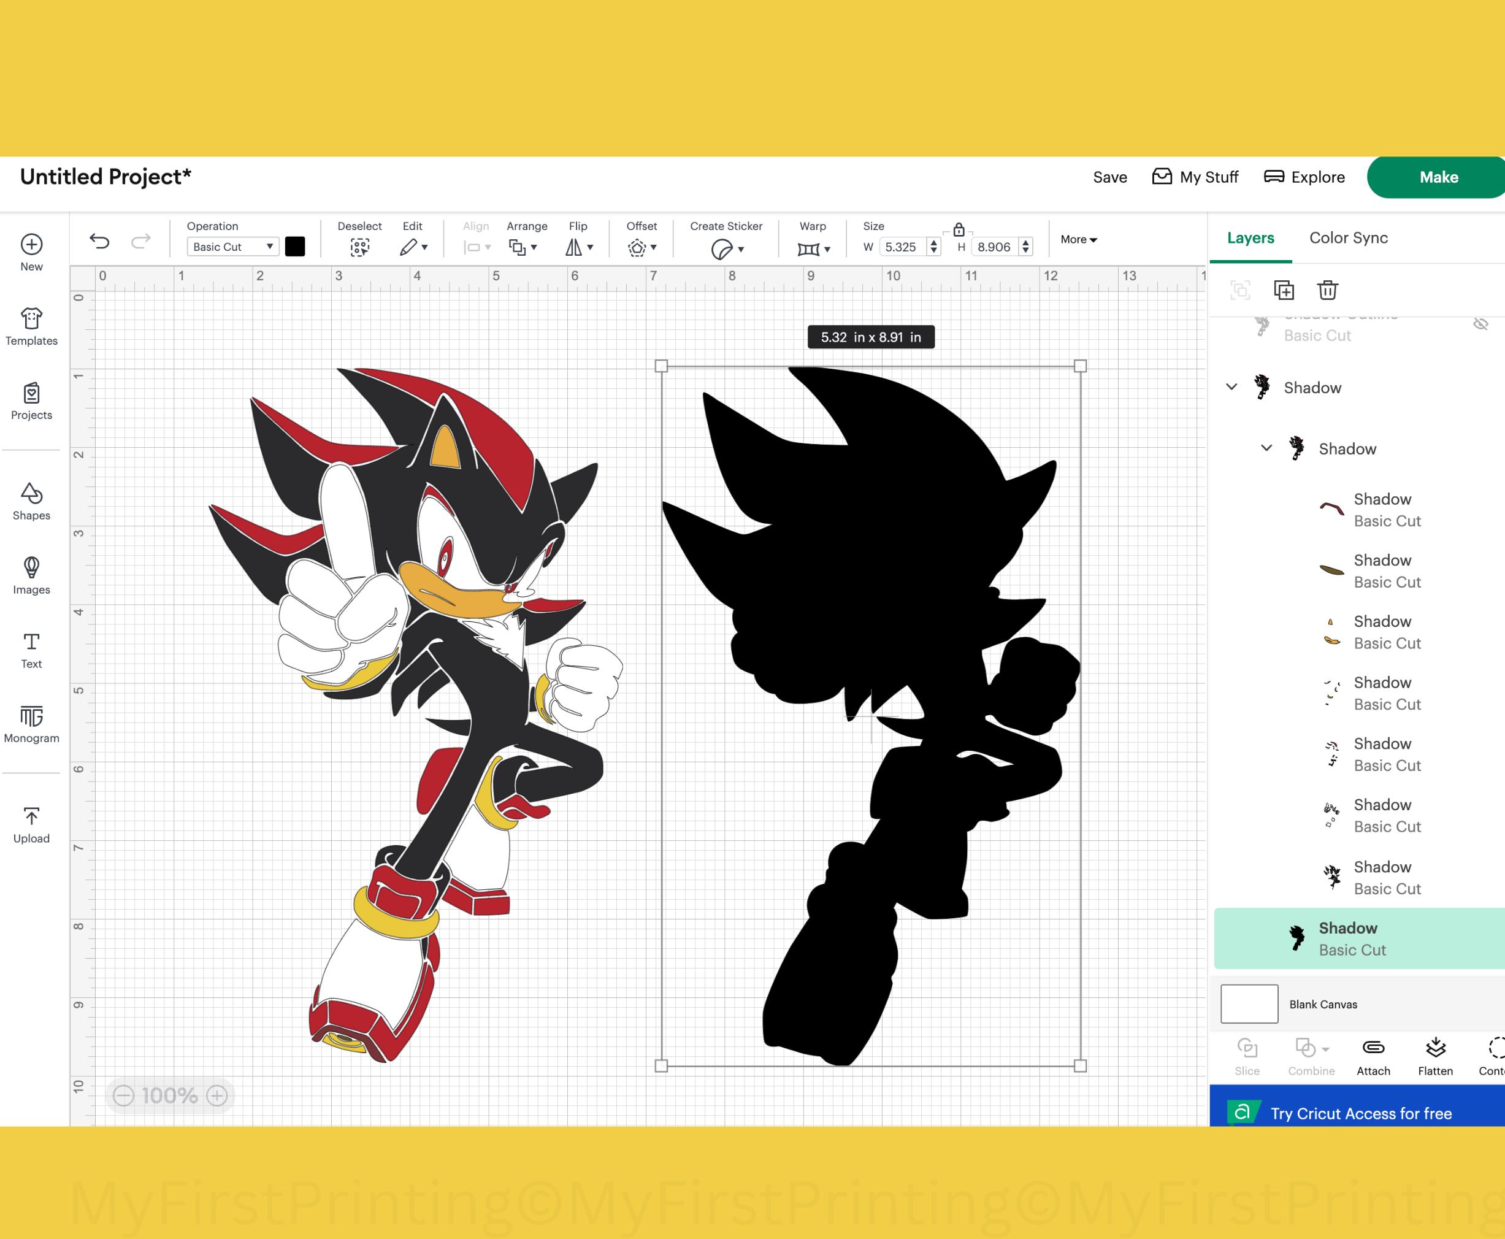The image size is (1505, 1239).
Task: Delete layer using the trash icon
Action: 1327,290
